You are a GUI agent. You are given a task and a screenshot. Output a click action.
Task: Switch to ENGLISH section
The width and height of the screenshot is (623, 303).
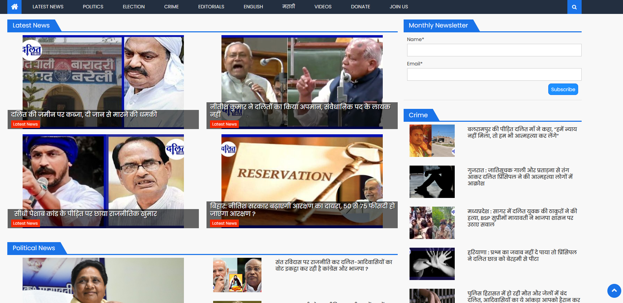click(x=253, y=7)
